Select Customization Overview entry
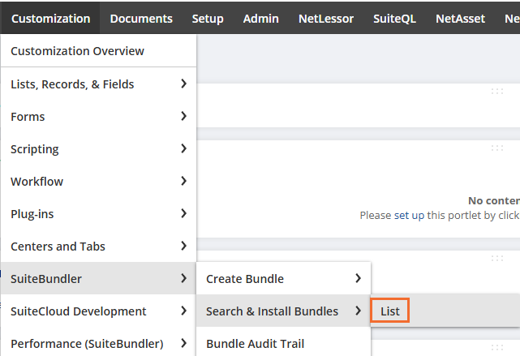 click(x=77, y=51)
